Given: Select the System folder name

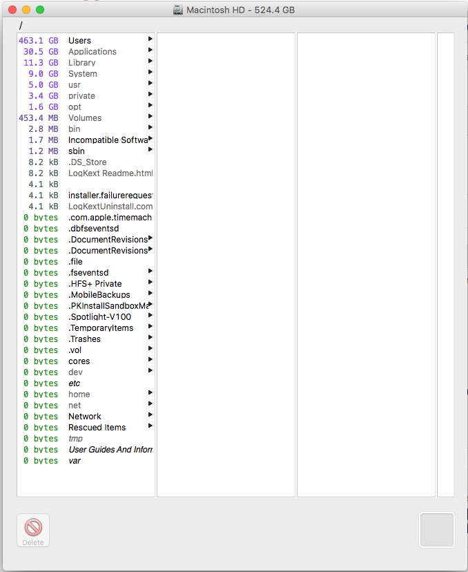Looking at the screenshot, I should [83, 74].
